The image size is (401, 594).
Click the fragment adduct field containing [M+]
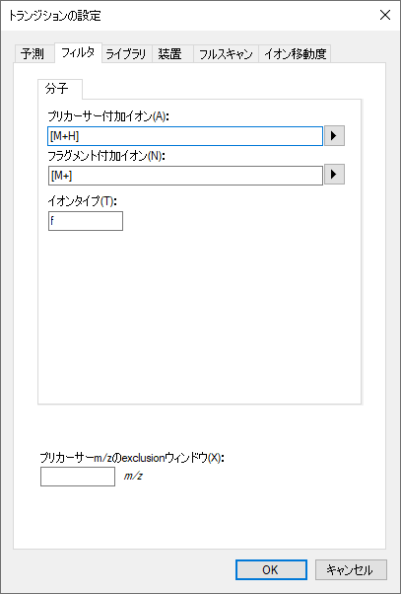point(185,175)
